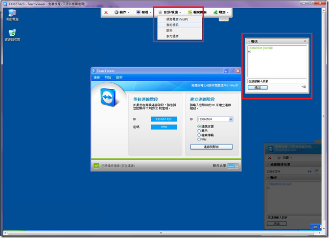Close the floating 聊天 chat widget
Screen dimensions: 329x238
(x=305, y=41)
